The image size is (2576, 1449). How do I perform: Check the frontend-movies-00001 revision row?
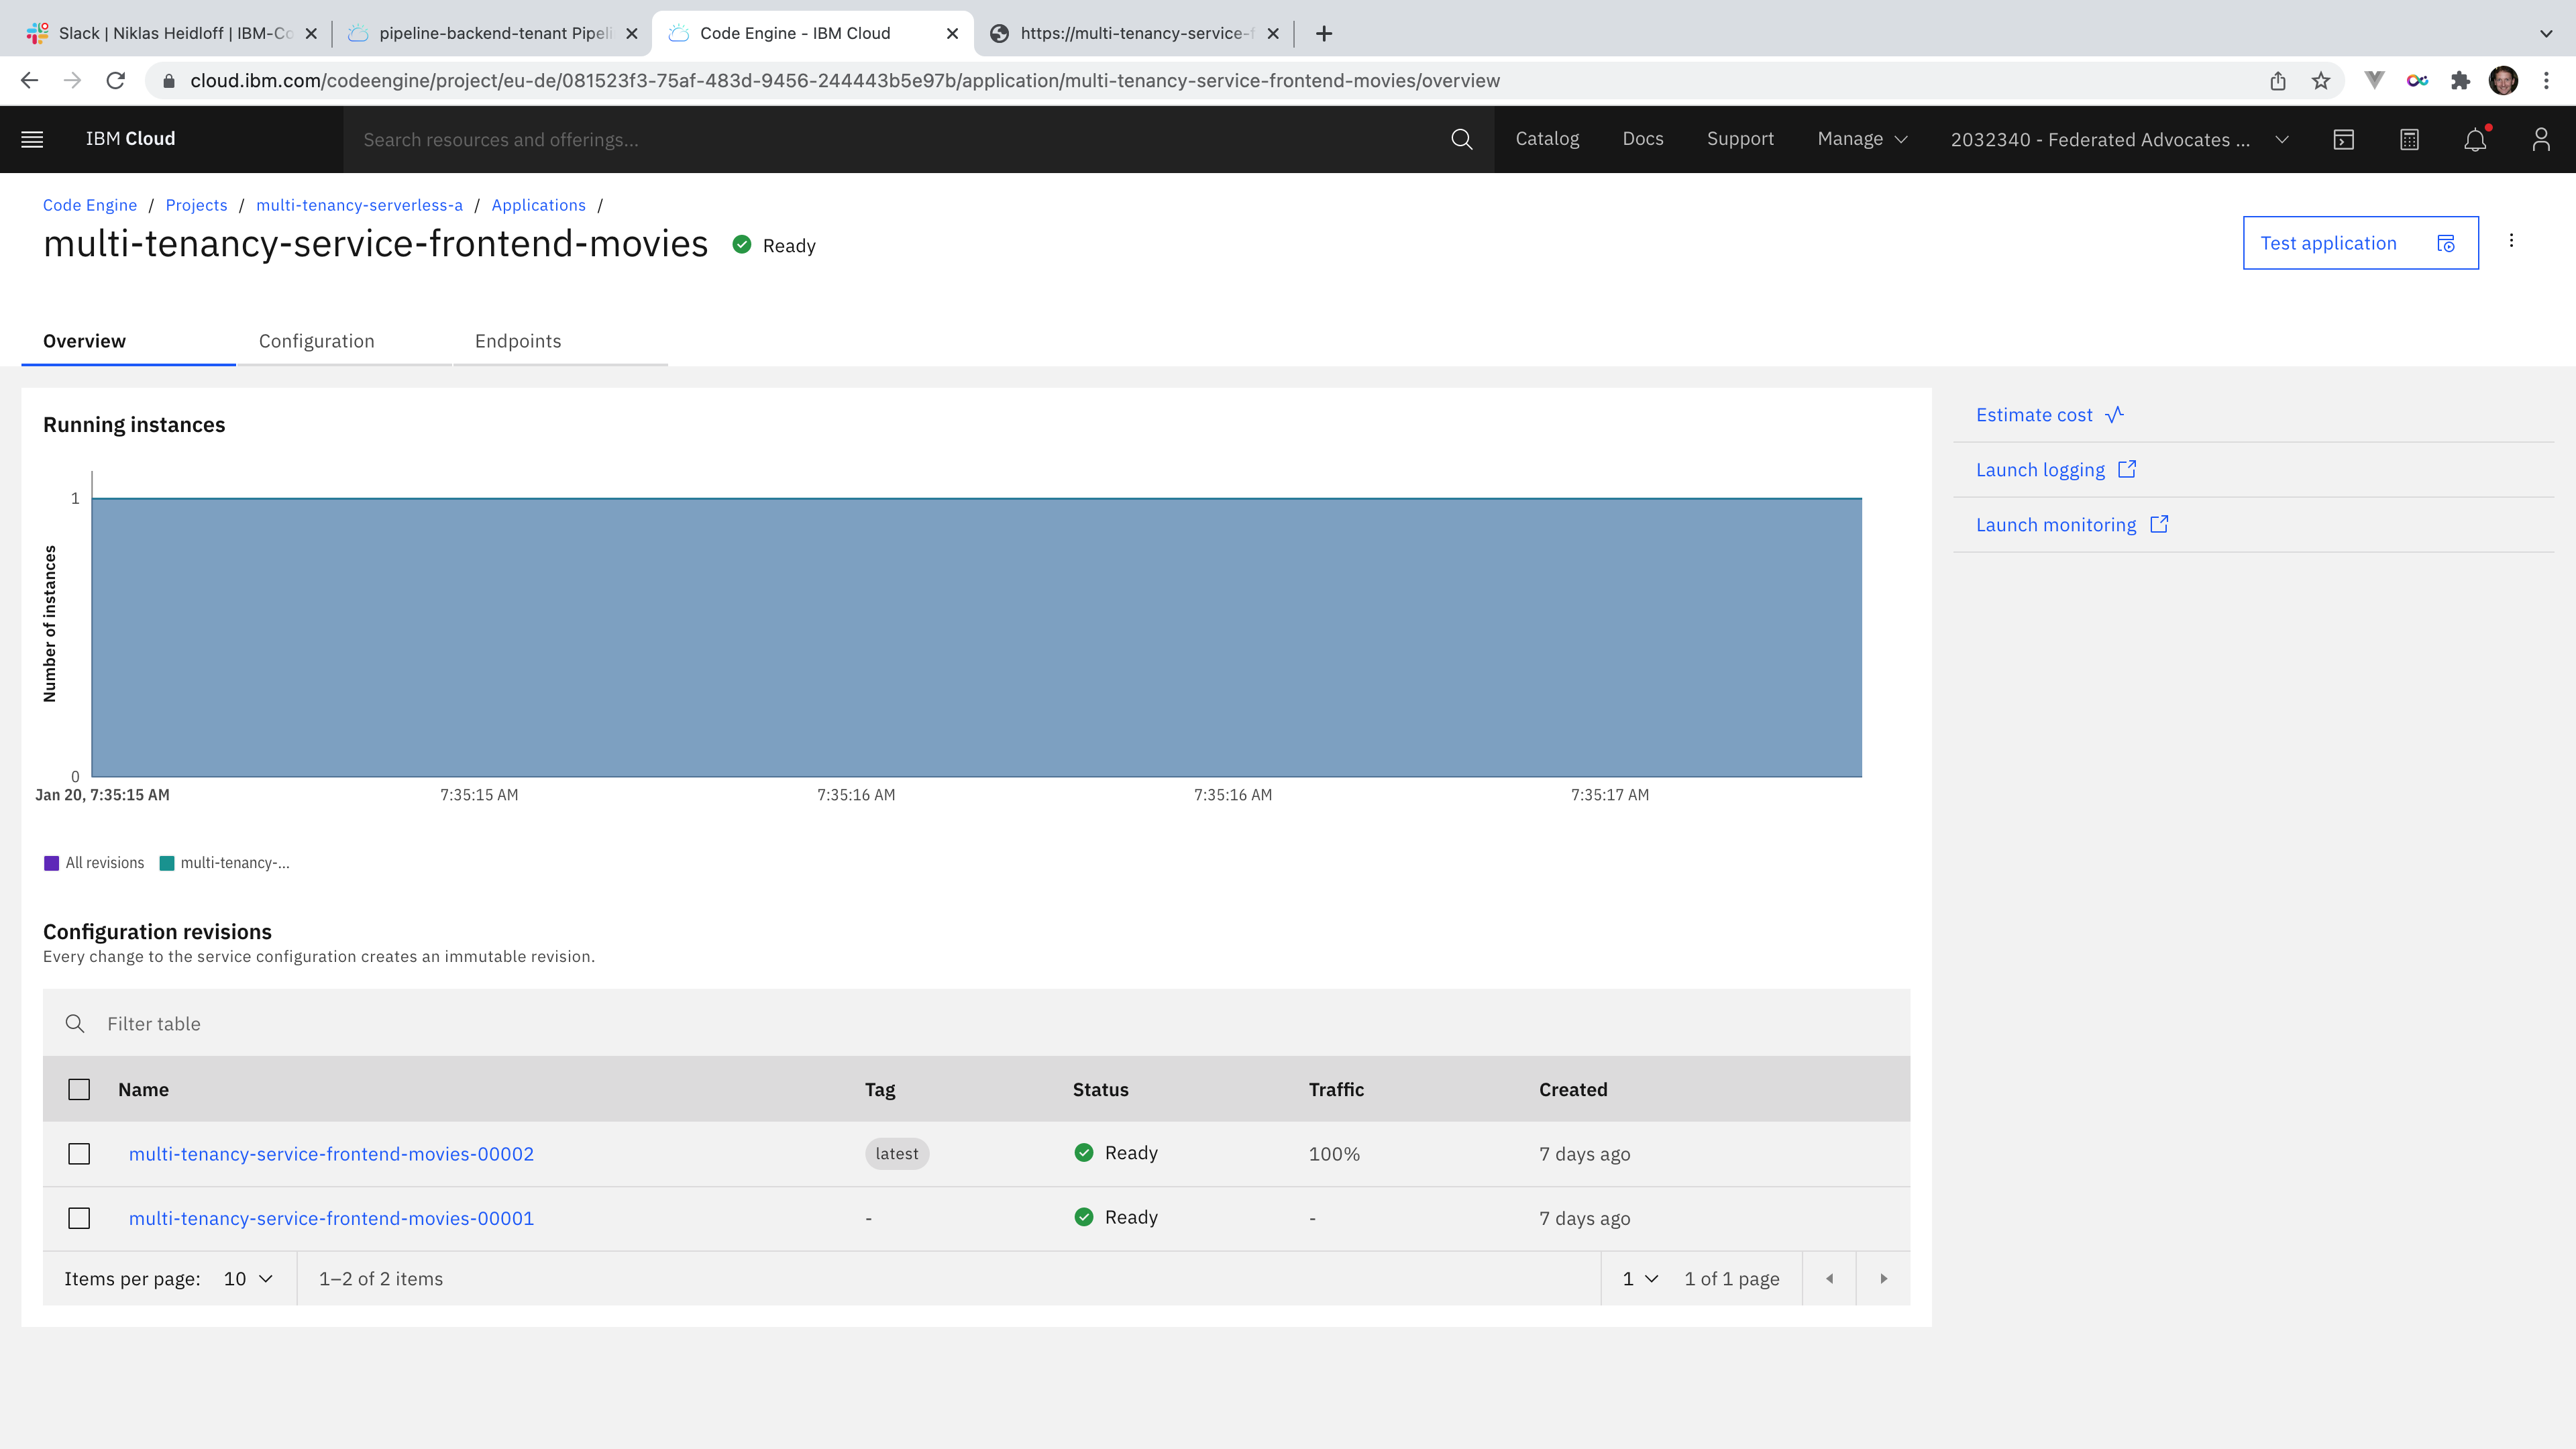point(79,1218)
